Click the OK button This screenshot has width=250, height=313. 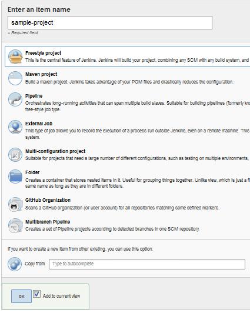click(x=21, y=297)
